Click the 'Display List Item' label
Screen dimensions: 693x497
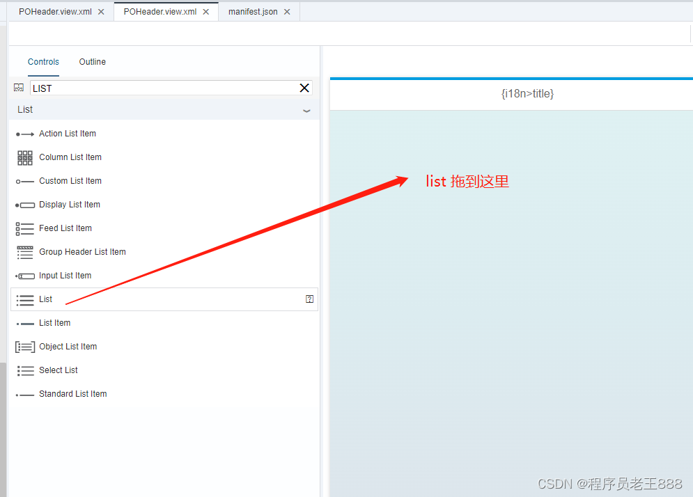[70, 205]
